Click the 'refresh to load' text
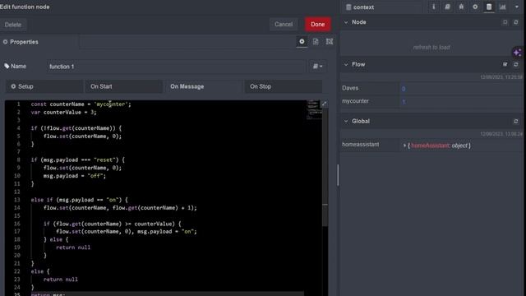Image resolution: width=526 pixels, height=296 pixels. point(431,48)
